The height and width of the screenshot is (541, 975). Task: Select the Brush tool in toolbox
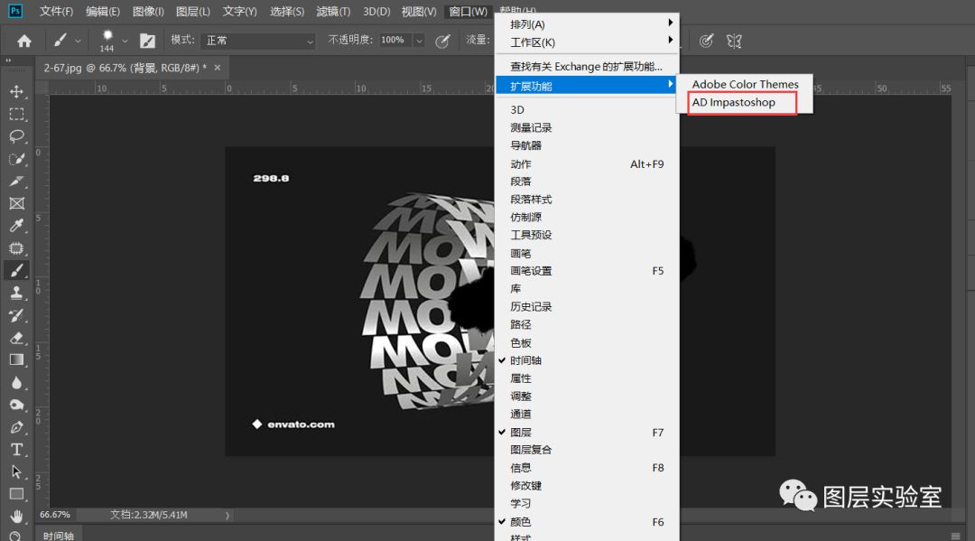point(17,271)
